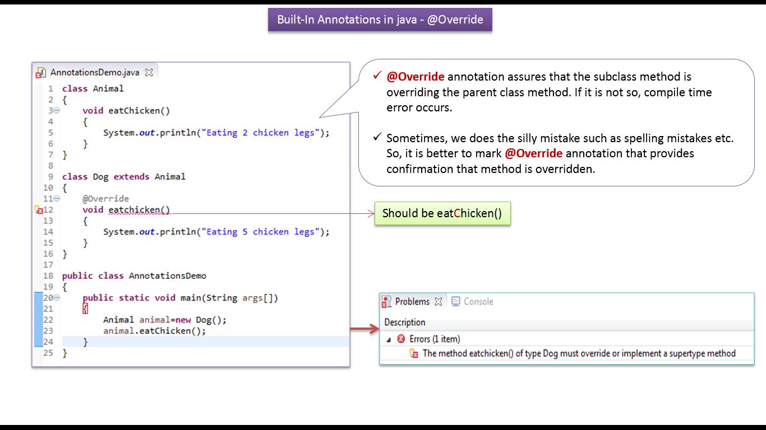Viewport: 766px width, 430px height.
Task: Click the 'Built-In Annotations in java - @Override' title
Action: (x=380, y=20)
